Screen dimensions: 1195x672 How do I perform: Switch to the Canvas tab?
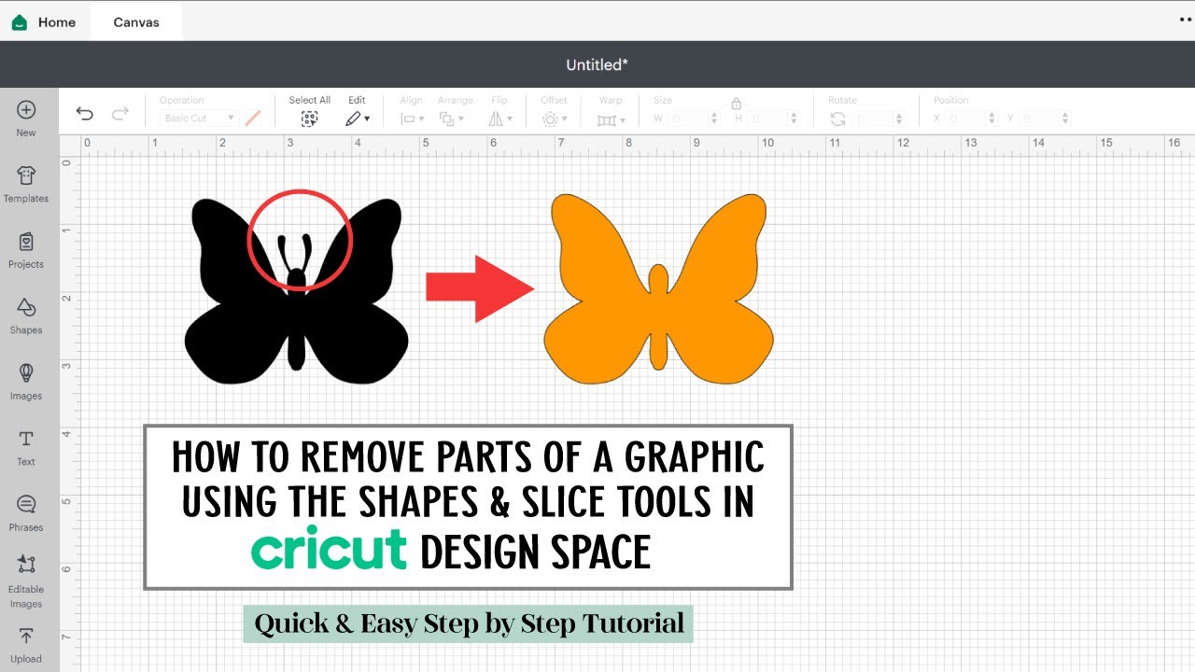[x=135, y=22]
